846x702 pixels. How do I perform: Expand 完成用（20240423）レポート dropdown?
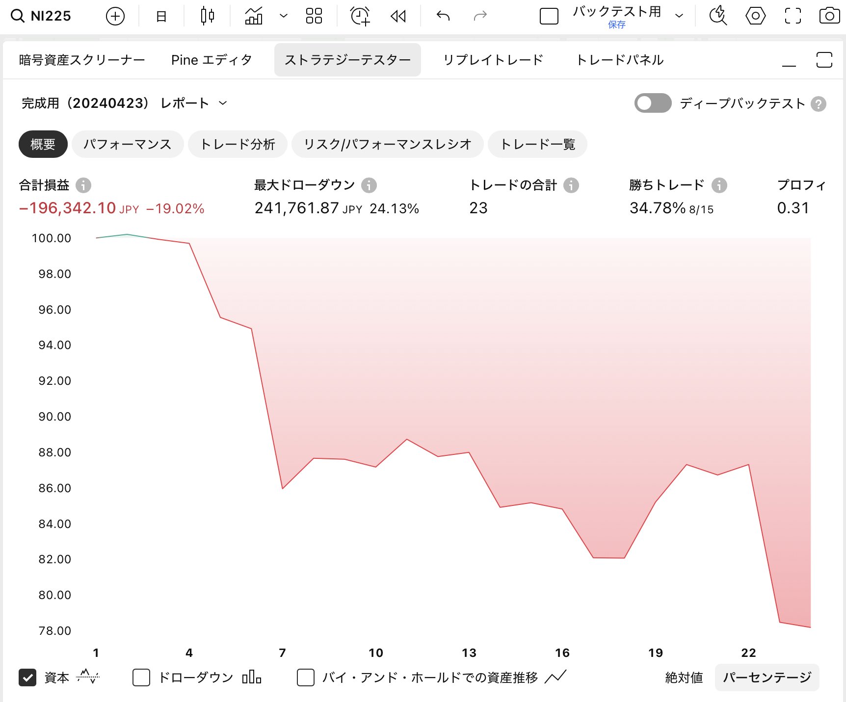coord(125,103)
